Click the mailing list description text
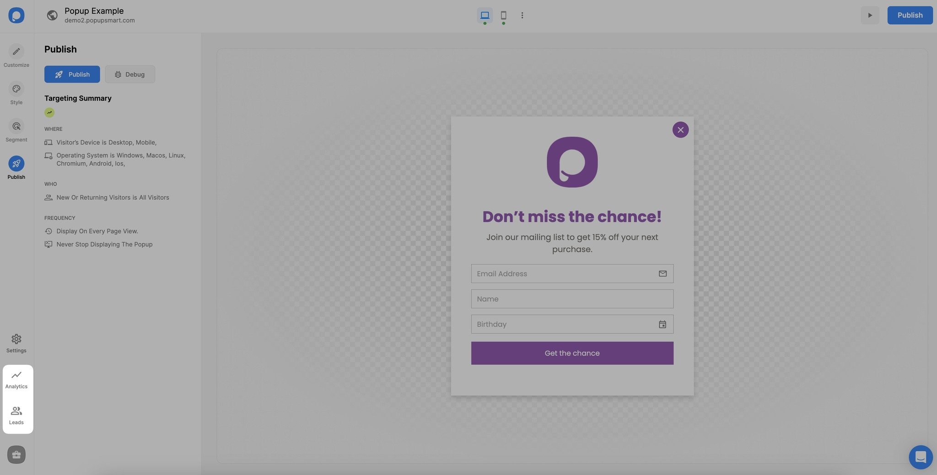The height and width of the screenshot is (475, 937). (572, 243)
